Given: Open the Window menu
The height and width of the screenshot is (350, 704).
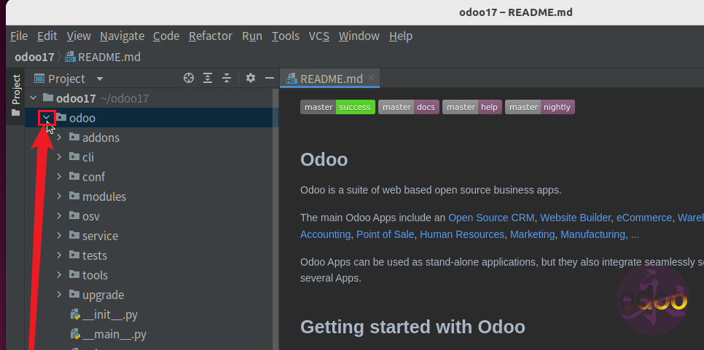Looking at the screenshot, I should (x=359, y=36).
